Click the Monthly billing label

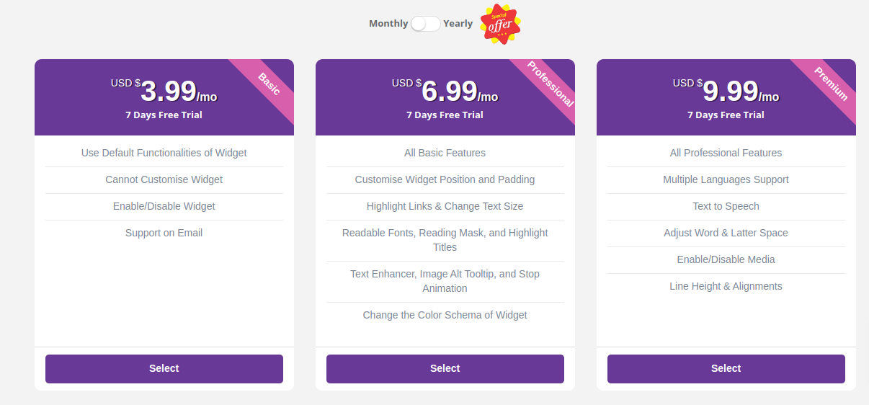388,24
